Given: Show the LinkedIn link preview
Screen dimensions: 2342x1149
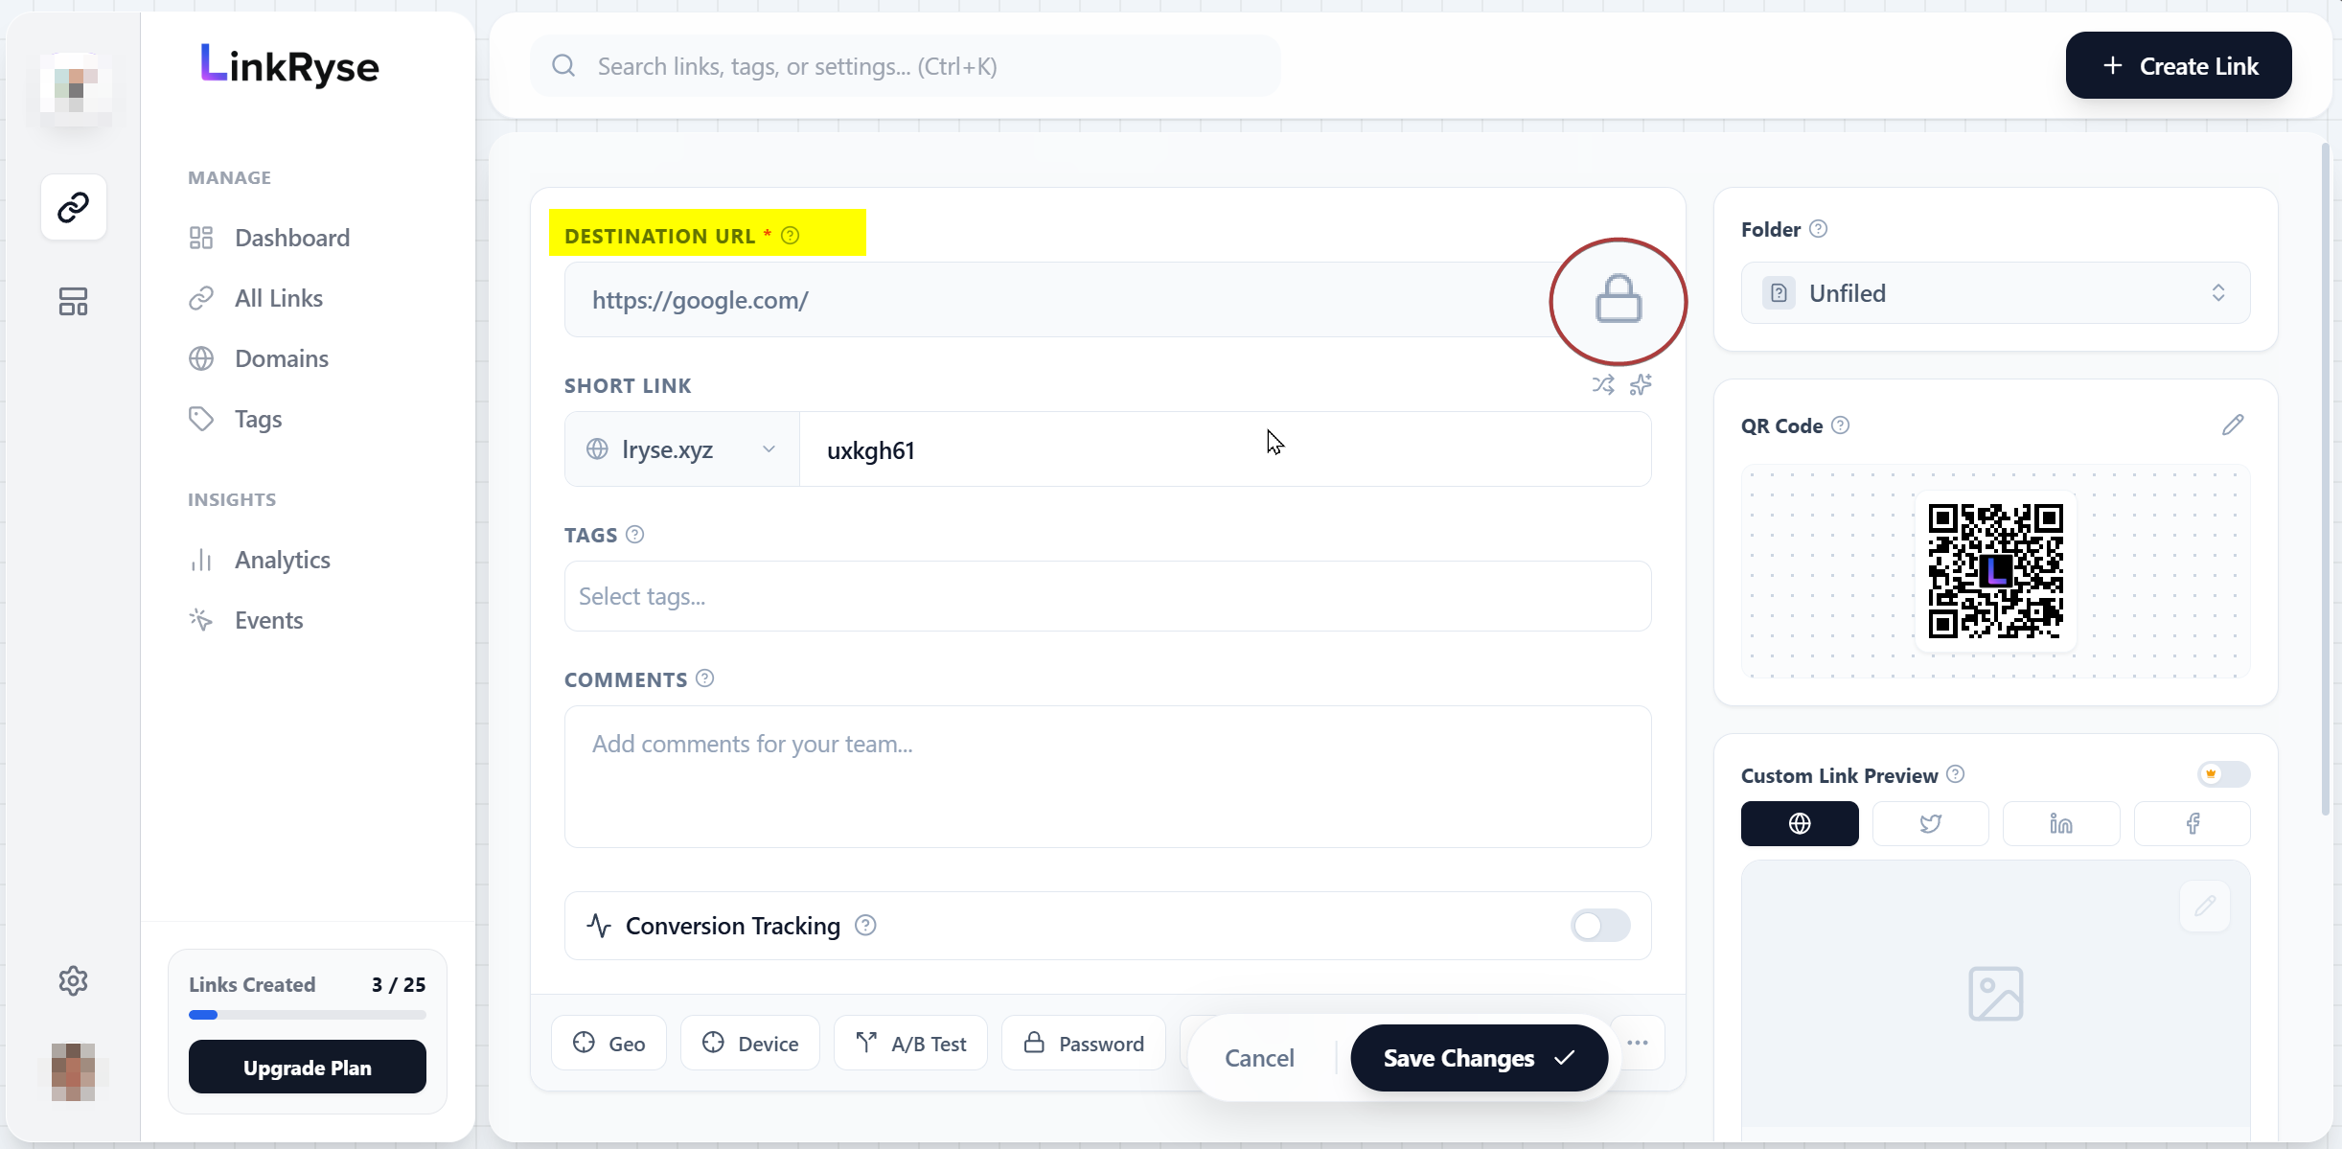Looking at the screenshot, I should 2059,823.
